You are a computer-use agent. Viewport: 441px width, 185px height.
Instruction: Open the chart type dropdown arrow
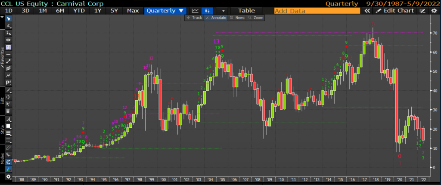224,11
